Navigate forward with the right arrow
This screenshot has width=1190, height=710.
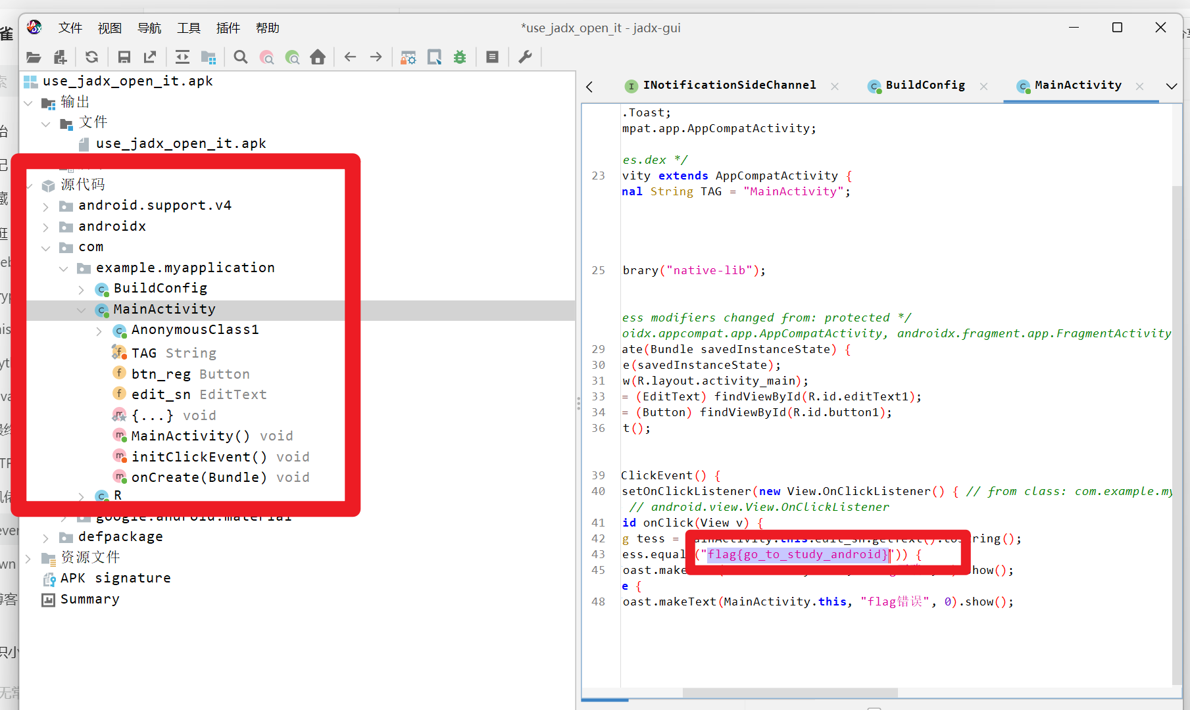point(376,57)
